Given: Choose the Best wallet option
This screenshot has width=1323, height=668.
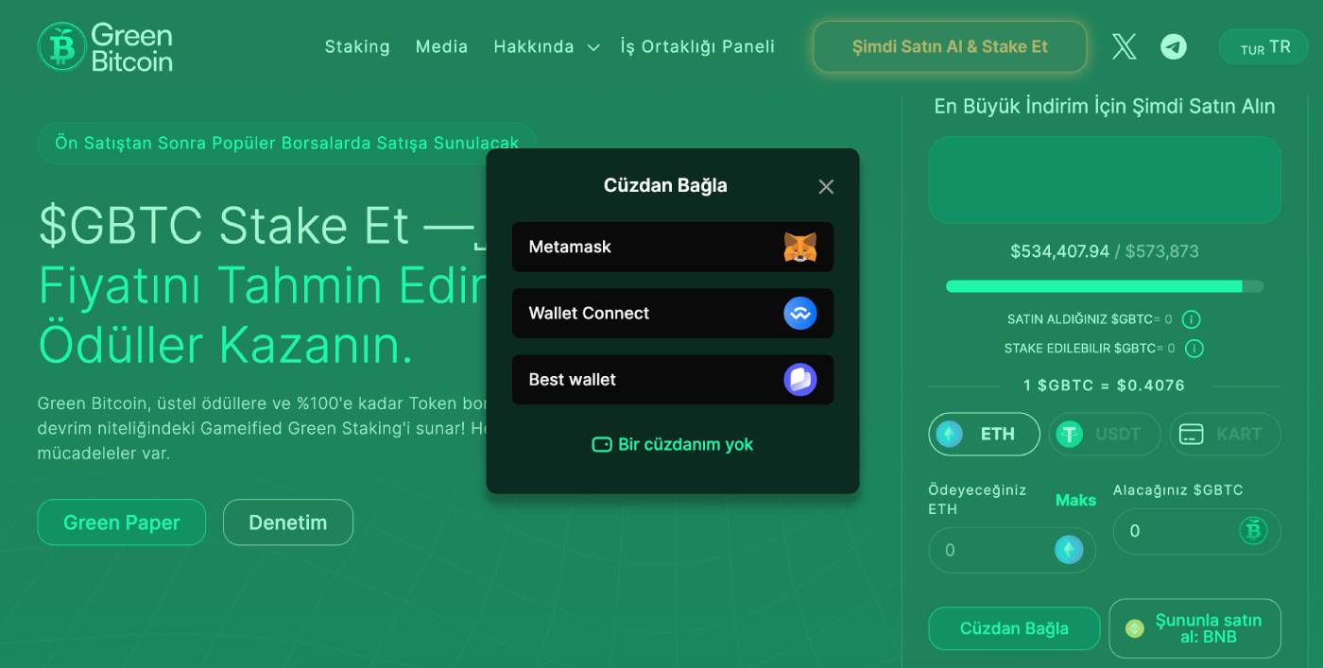Looking at the screenshot, I should pyautogui.click(x=673, y=380).
